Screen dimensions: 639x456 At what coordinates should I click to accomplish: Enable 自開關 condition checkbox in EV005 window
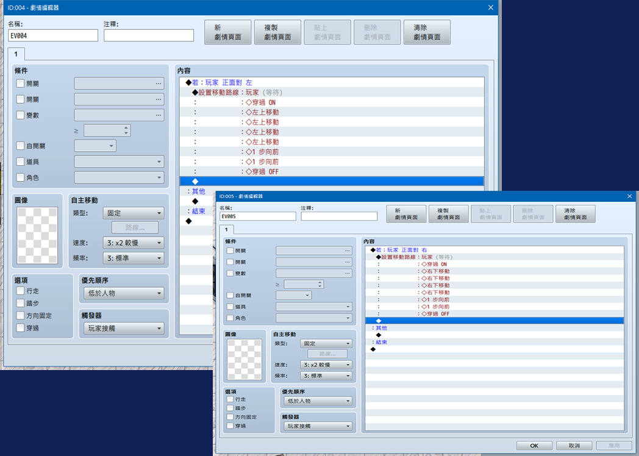[230, 296]
